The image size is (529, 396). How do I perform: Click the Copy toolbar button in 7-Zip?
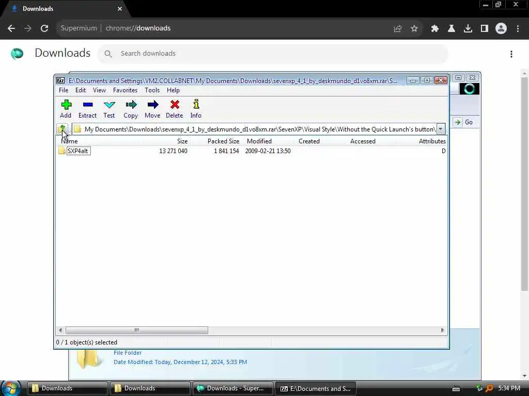(131, 109)
